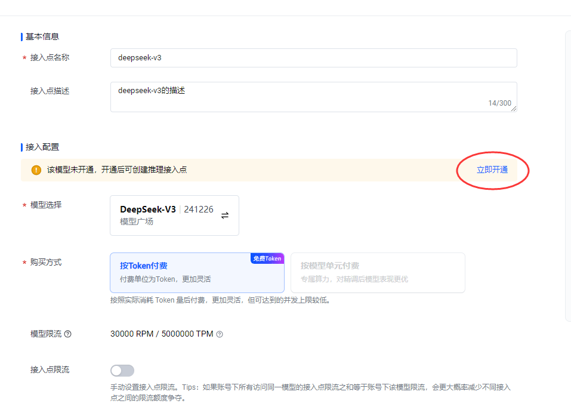
Task: Select 按Token付费 purchase option
Action: tap(197, 273)
